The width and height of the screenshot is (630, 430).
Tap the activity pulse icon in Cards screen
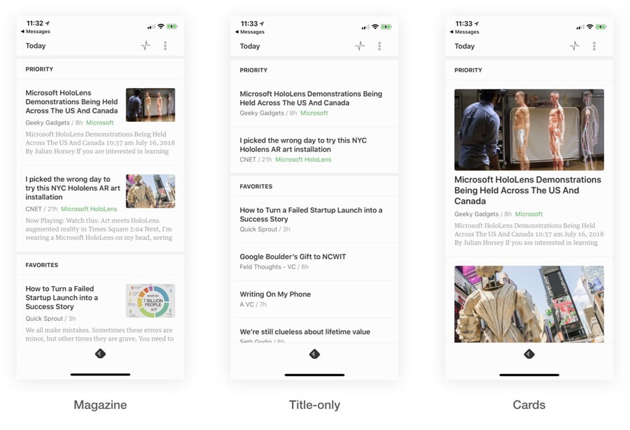tap(575, 46)
